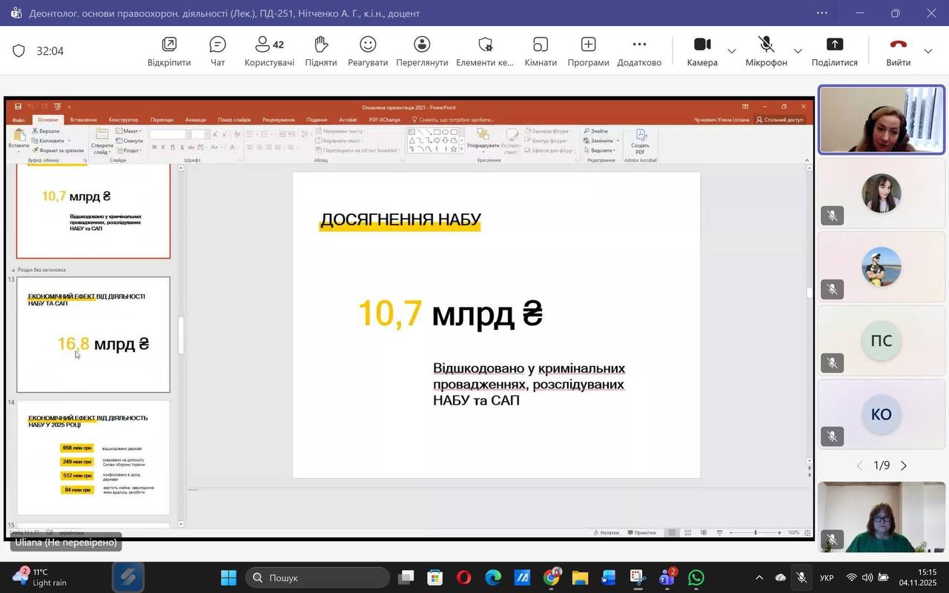Go to the next page of participants
Image resolution: width=949 pixels, height=593 pixels.
[904, 466]
